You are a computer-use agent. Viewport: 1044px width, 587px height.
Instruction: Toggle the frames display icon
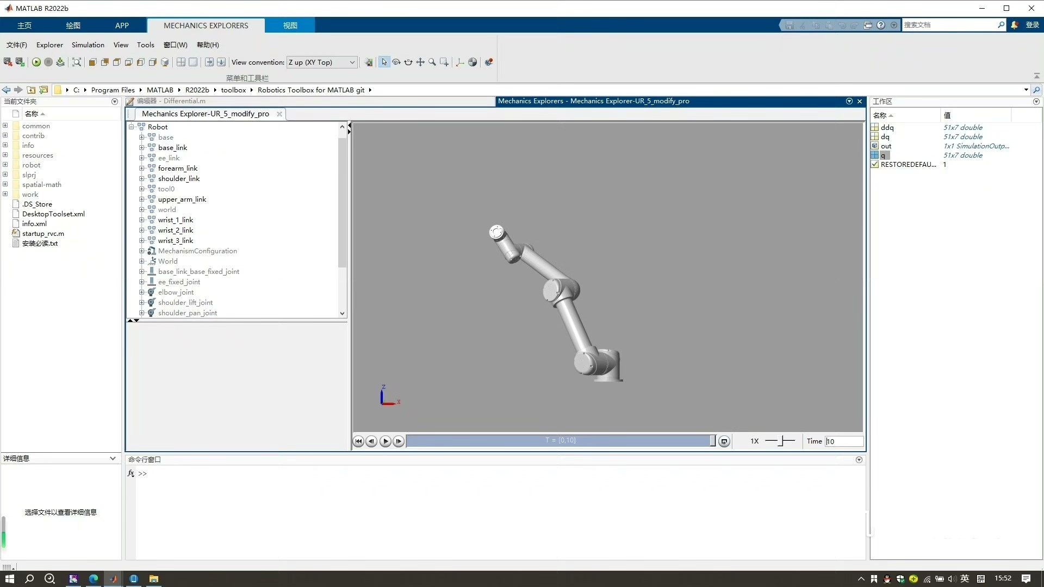[460, 63]
